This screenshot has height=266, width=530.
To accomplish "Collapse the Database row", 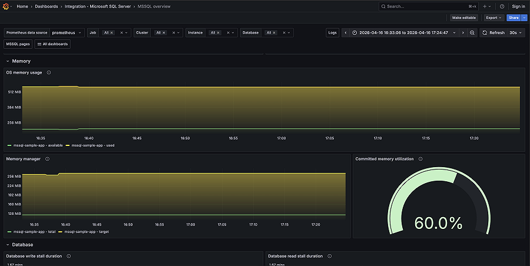I will pyautogui.click(x=19, y=245).
